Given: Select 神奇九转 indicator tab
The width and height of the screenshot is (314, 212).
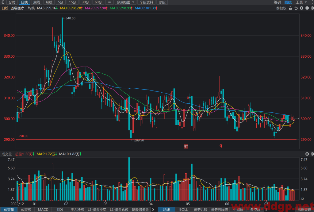Looking at the screenshot, I should coord(201,210).
